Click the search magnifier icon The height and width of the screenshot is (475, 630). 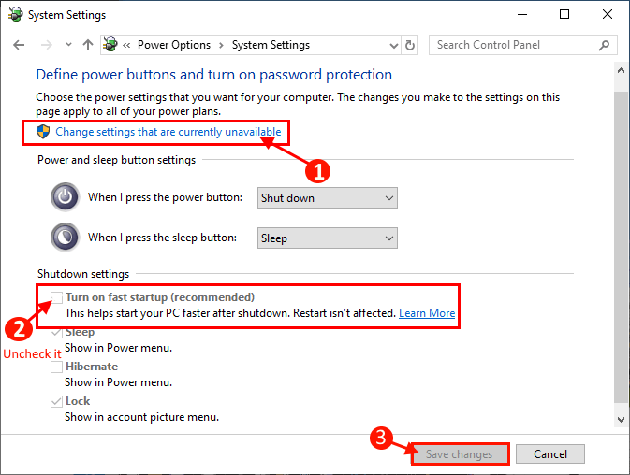(x=604, y=45)
